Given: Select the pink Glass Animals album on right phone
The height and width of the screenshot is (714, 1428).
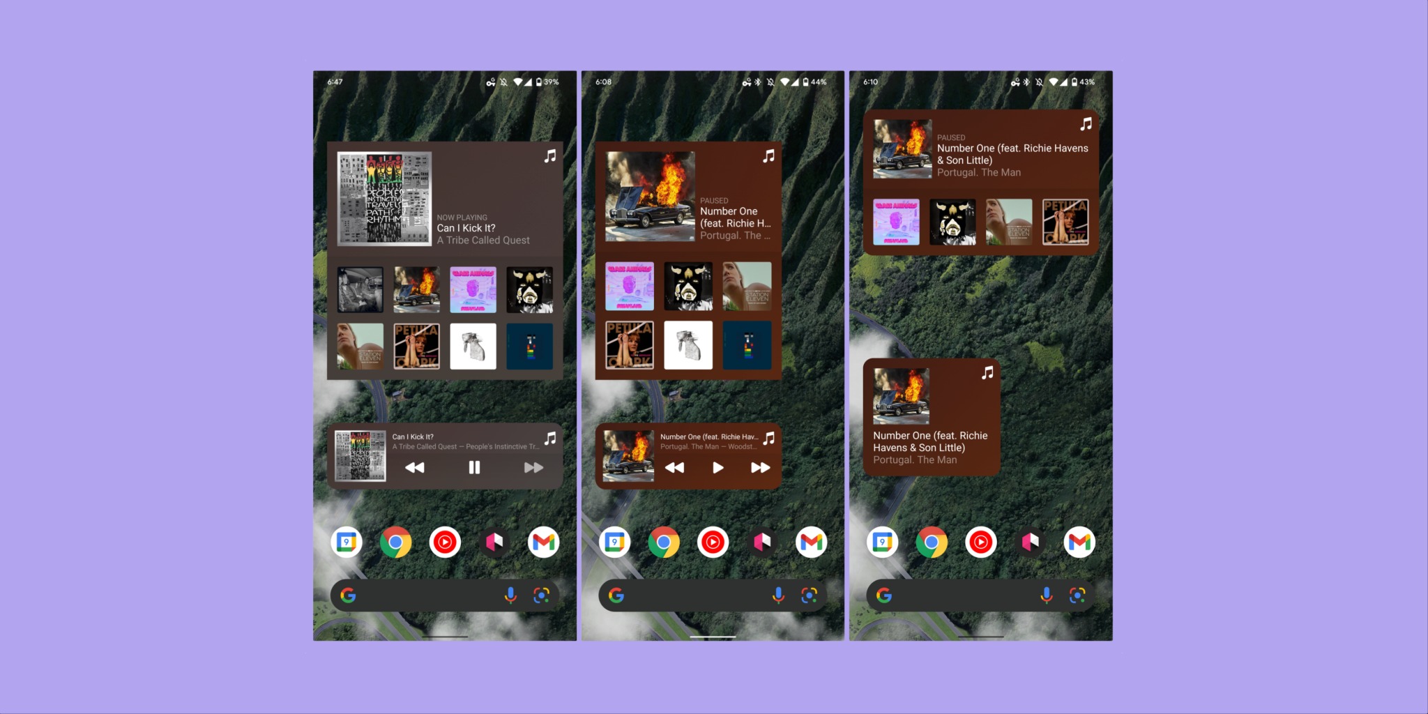Looking at the screenshot, I should (x=896, y=222).
